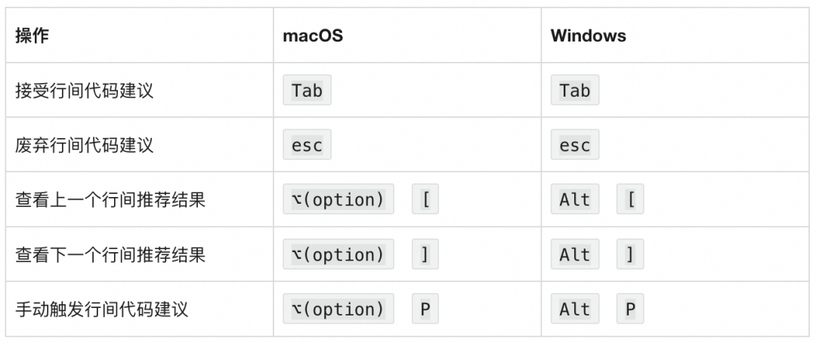Click the ] key badge under Windows
This screenshot has width=816, height=342.
tap(630, 254)
